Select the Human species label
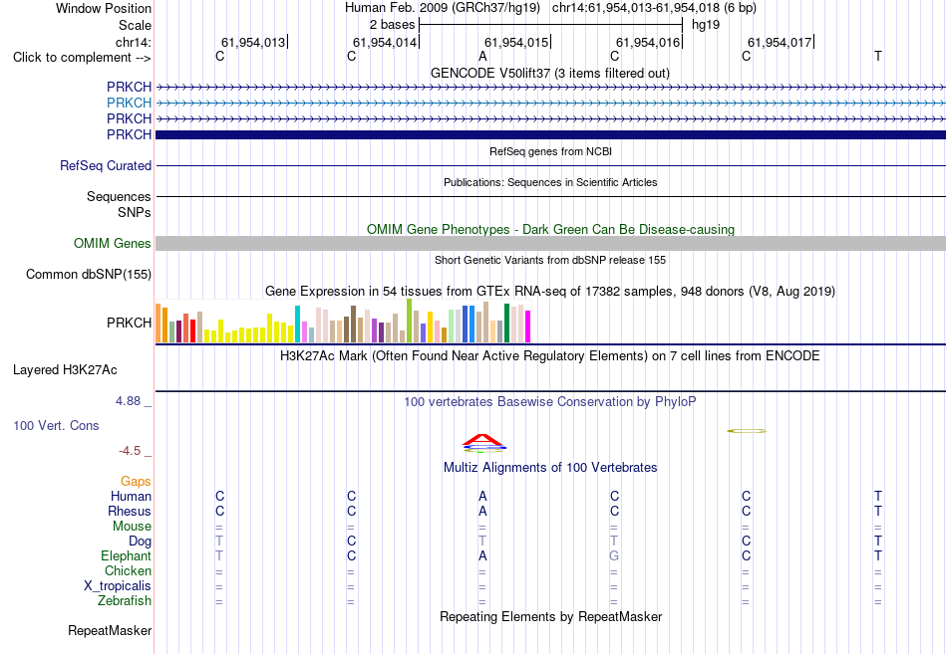Screen dimensions: 947x654 point(131,497)
